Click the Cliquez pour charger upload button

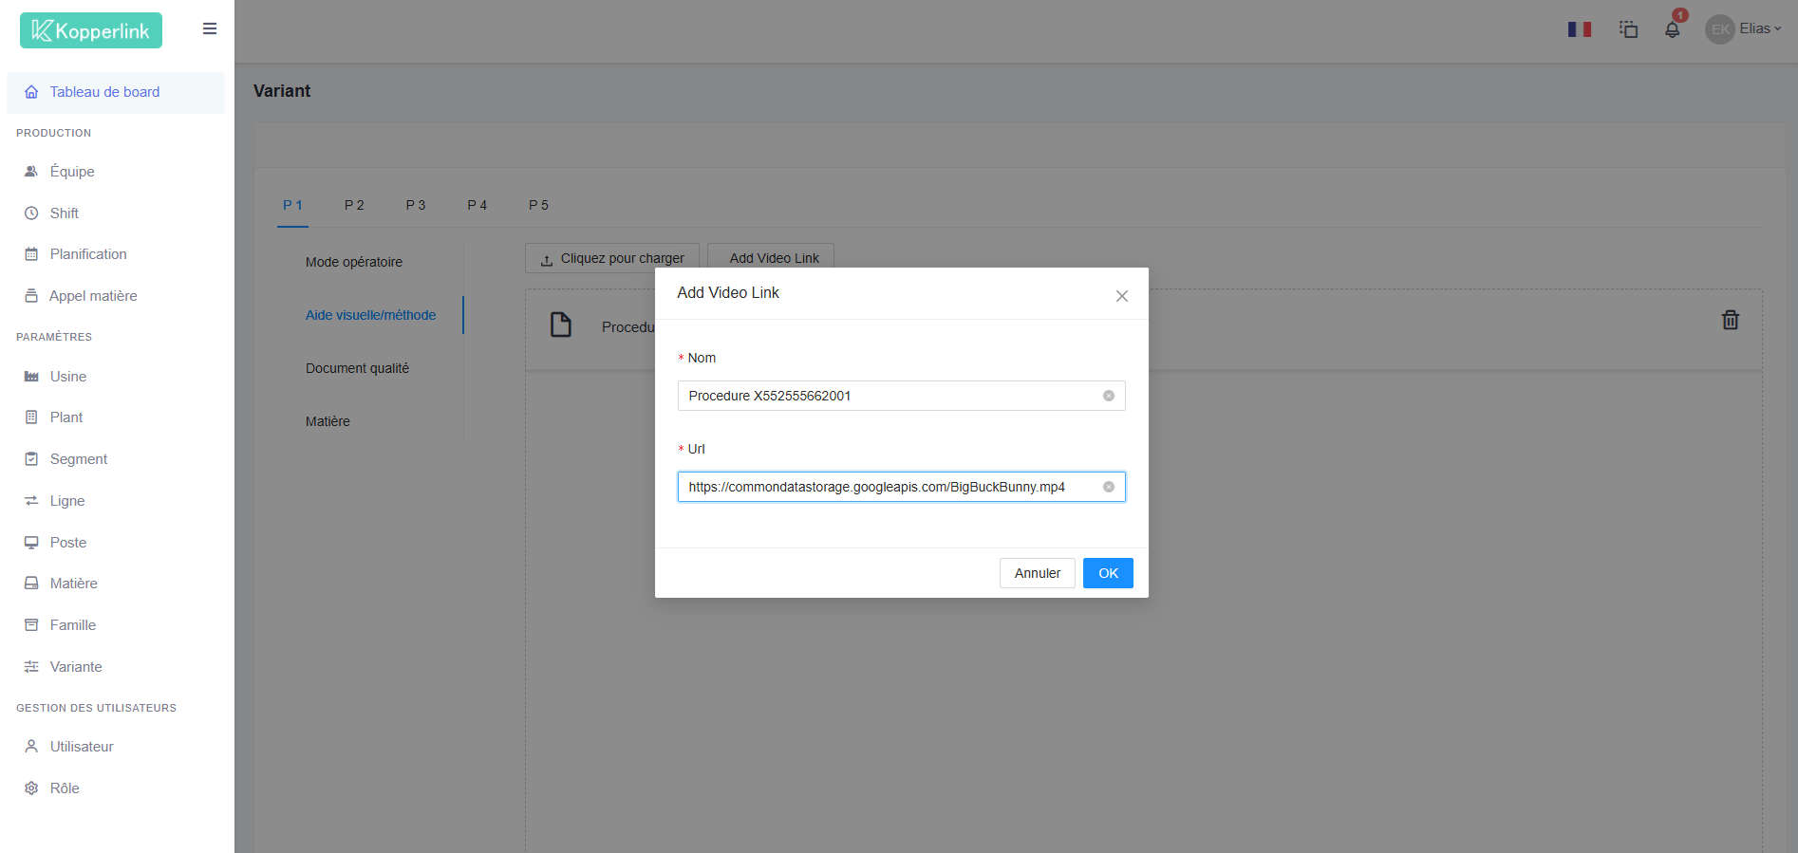tap(612, 258)
